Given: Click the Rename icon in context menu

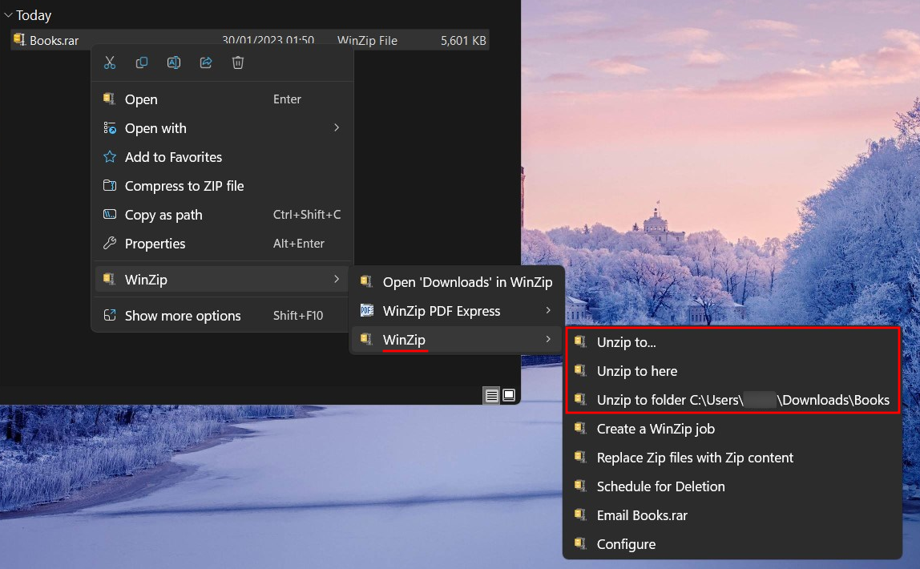Looking at the screenshot, I should (x=174, y=63).
